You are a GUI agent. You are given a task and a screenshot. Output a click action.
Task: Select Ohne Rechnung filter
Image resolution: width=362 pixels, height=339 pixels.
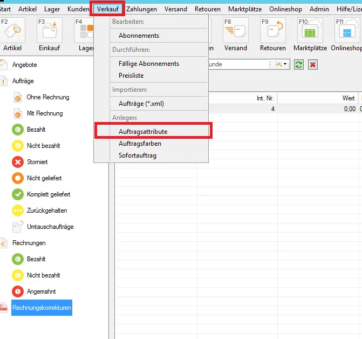coord(48,97)
